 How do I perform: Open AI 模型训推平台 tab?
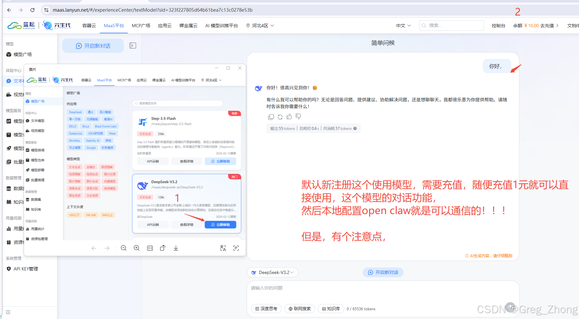pyautogui.click(x=221, y=26)
